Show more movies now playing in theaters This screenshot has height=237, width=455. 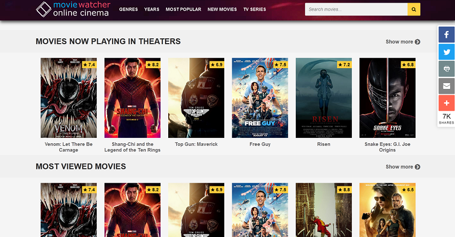point(403,42)
